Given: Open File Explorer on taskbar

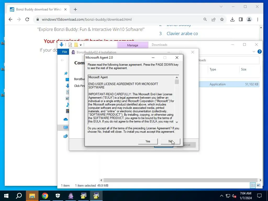Looking at the screenshot, I should (32, 196).
